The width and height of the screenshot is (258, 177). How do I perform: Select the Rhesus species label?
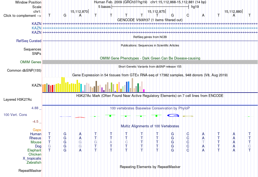tap(35, 138)
